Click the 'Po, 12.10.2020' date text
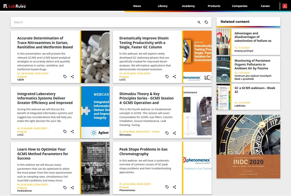Viewport: 291px width, 196px height. (242, 103)
